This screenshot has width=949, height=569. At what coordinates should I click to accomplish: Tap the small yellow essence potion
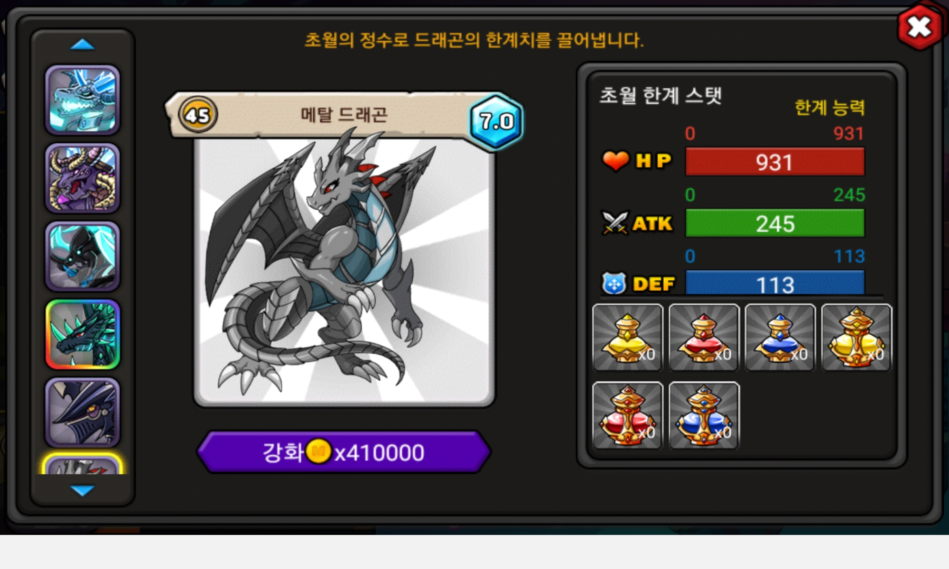point(628,338)
